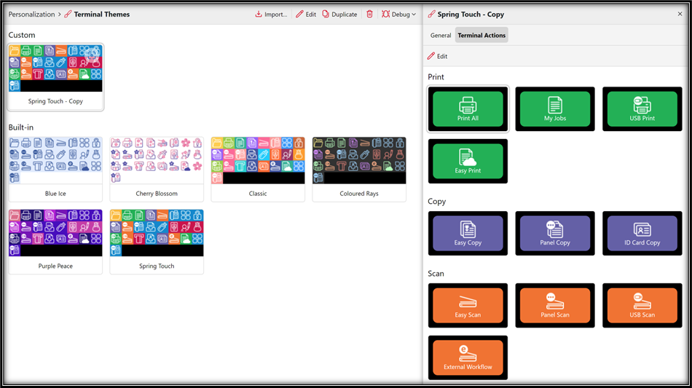Click the Import button in toolbar

coord(271,14)
